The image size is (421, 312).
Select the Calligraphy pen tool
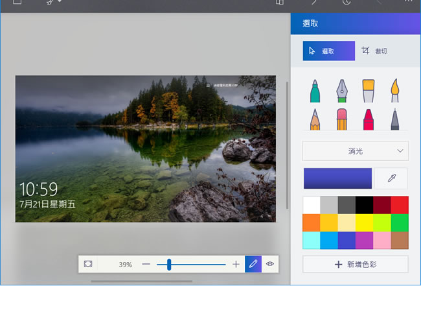pos(341,91)
